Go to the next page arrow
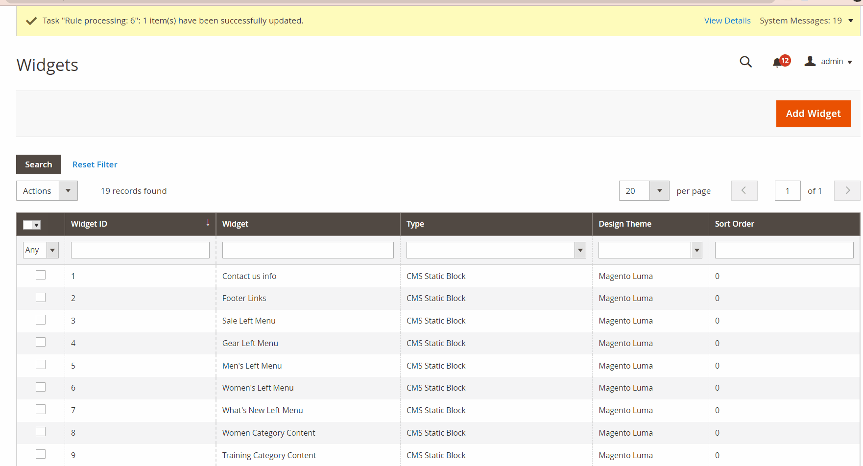The height and width of the screenshot is (466, 863). point(847,191)
